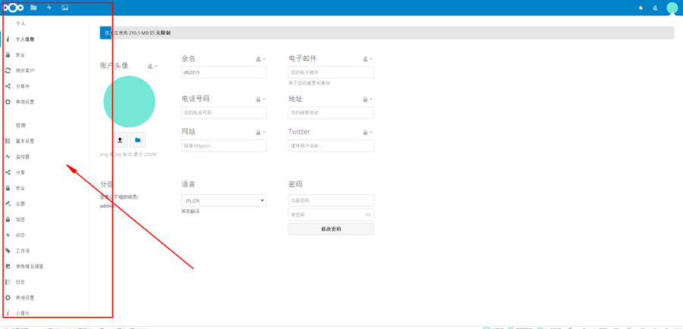Follow the 帮助翻译 link
This screenshot has height=329, width=683.
pyautogui.click(x=190, y=211)
